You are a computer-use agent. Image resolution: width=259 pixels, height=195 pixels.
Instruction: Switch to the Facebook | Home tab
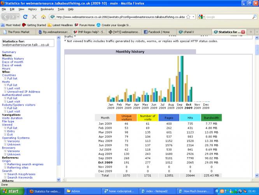159,32
